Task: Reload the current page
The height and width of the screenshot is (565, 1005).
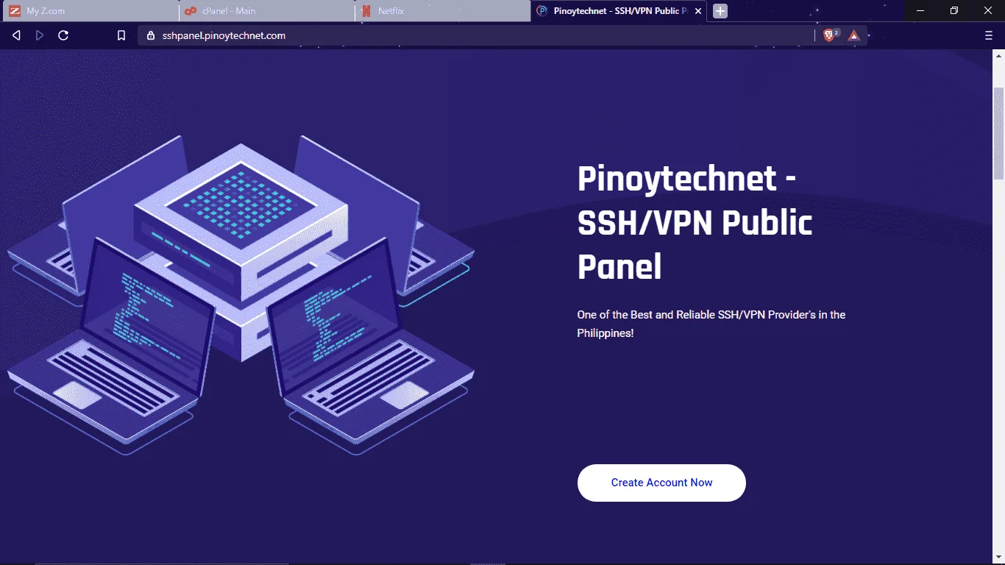Action: (63, 35)
